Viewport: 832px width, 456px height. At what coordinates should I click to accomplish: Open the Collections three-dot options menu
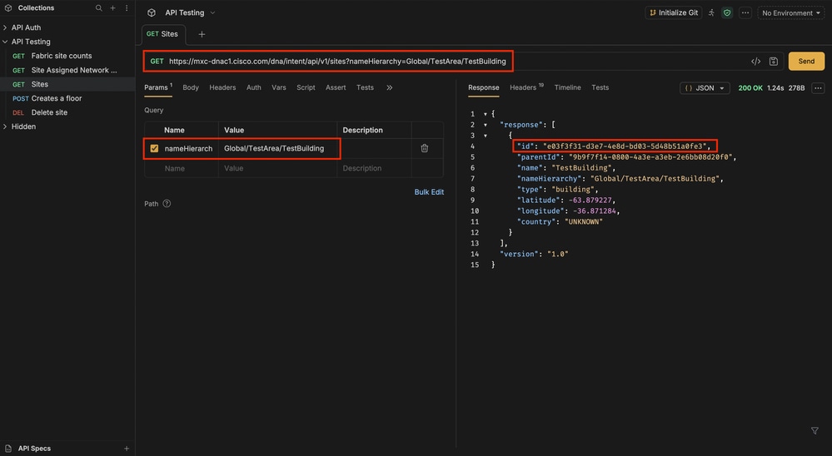pyautogui.click(x=127, y=8)
